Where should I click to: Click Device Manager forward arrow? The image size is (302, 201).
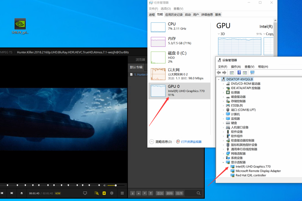click(224, 72)
